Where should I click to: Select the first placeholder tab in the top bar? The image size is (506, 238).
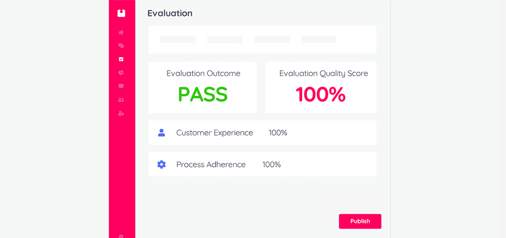(178, 40)
